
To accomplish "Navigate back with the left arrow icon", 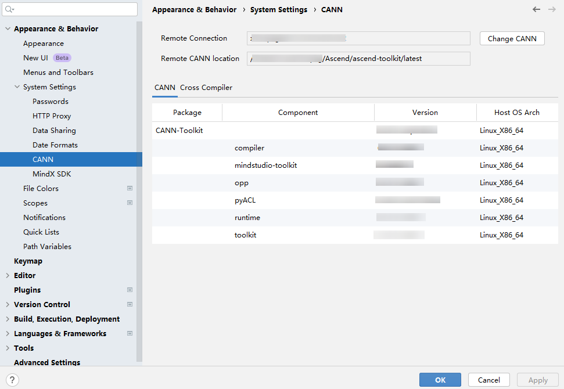I will click(x=536, y=9).
